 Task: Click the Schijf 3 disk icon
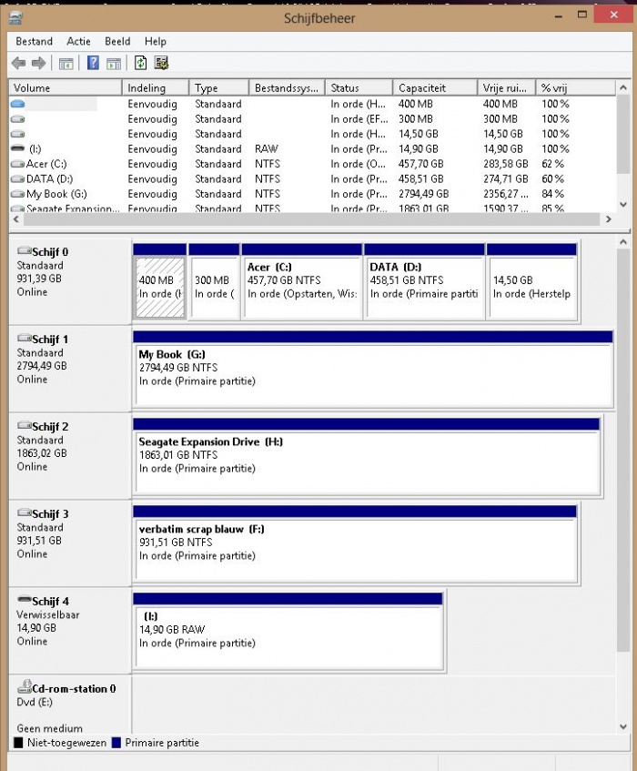[24, 512]
